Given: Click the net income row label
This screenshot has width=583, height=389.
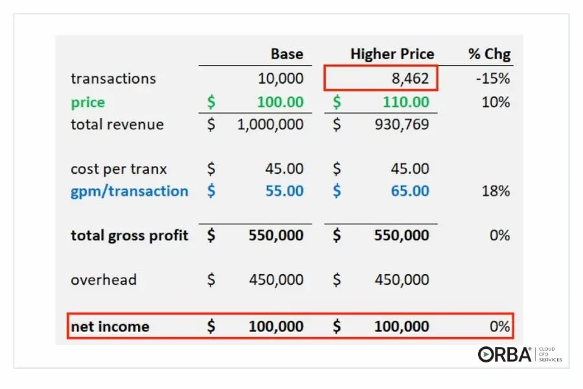Looking at the screenshot, I should [x=109, y=327].
